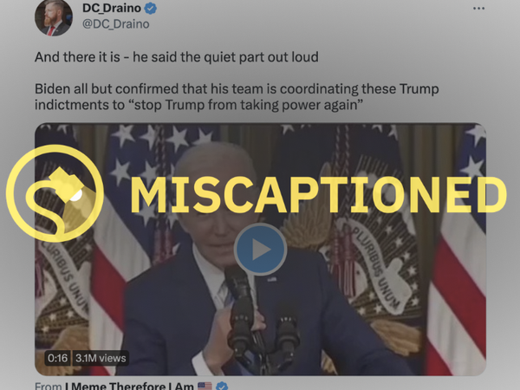Click the 3.1M views counter
The image size is (520, 390).
[101, 358]
